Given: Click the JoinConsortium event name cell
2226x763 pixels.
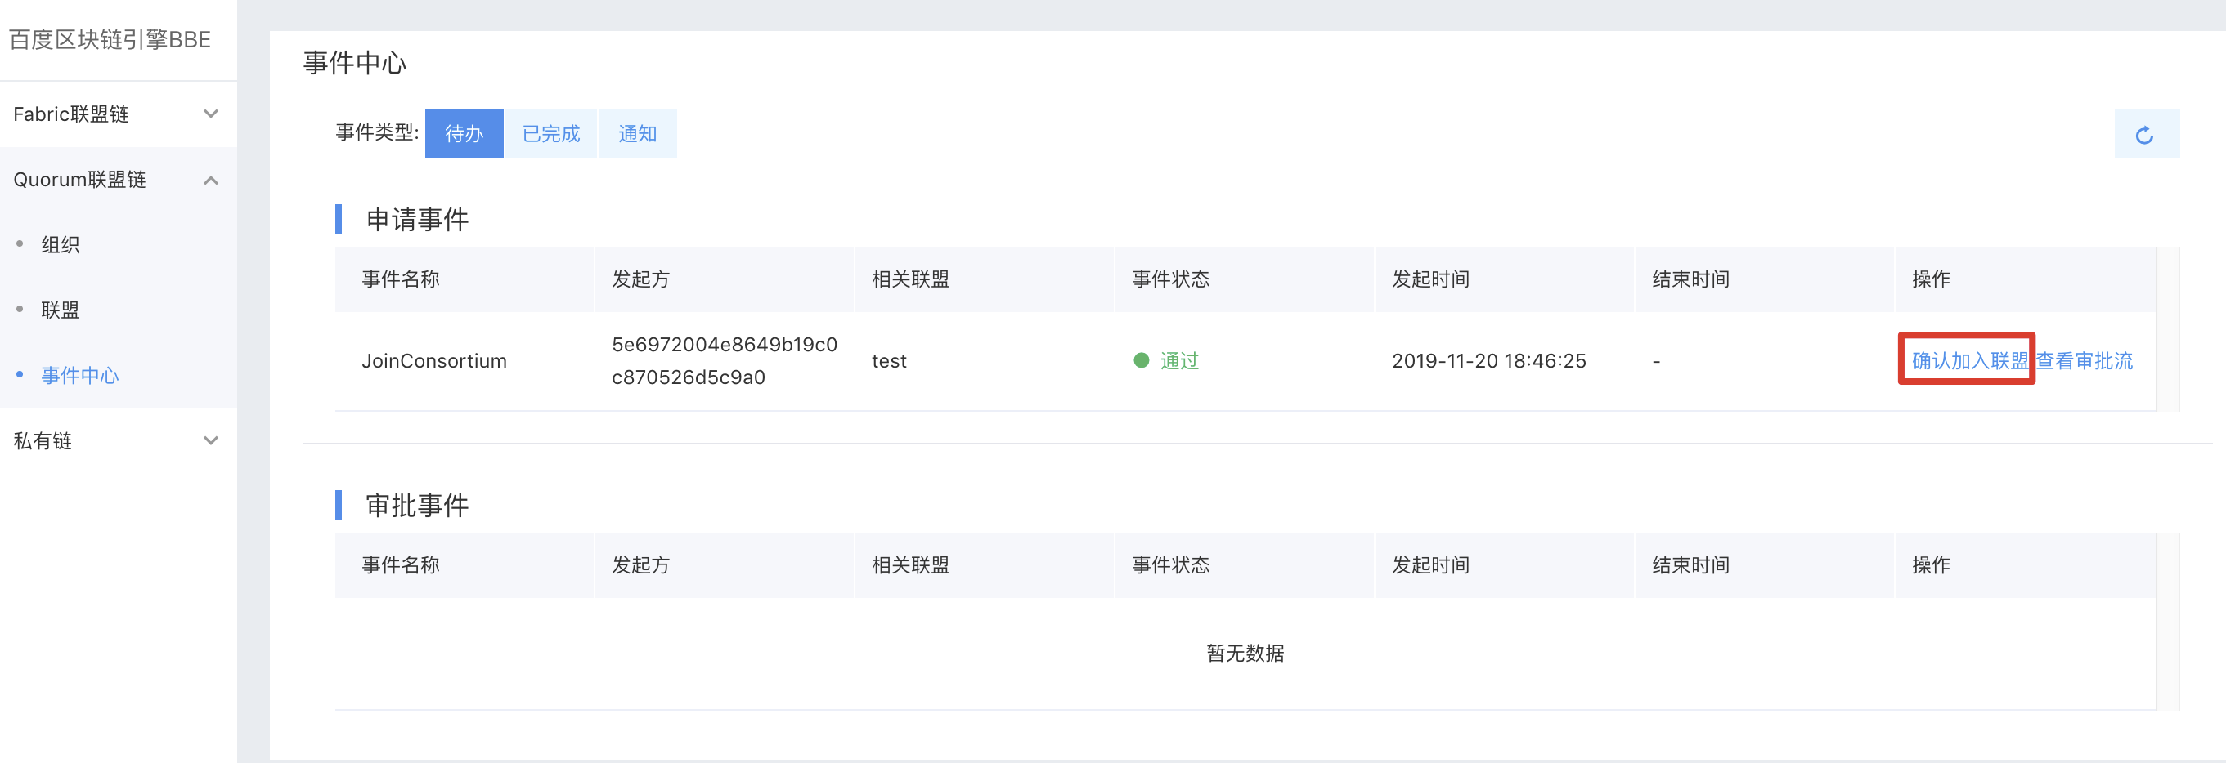Looking at the screenshot, I should tap(433, 361).
